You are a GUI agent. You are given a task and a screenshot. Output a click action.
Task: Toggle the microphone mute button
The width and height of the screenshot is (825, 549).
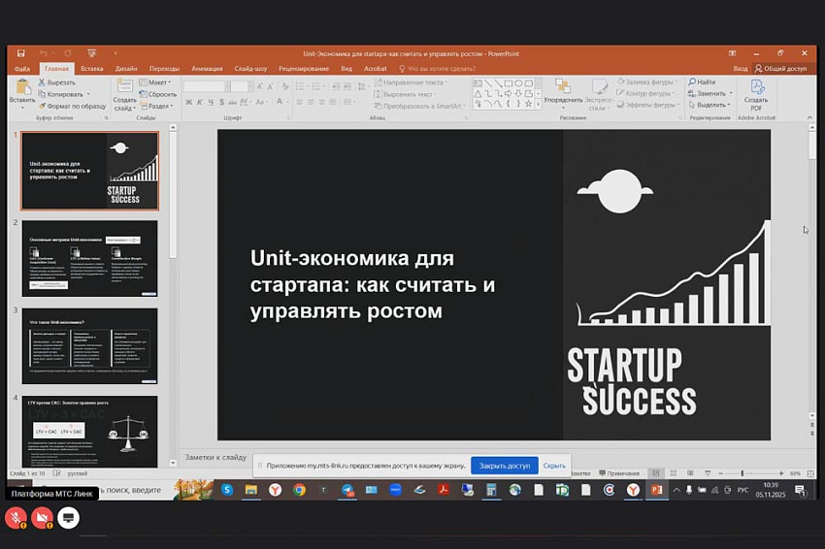point(16,518)
